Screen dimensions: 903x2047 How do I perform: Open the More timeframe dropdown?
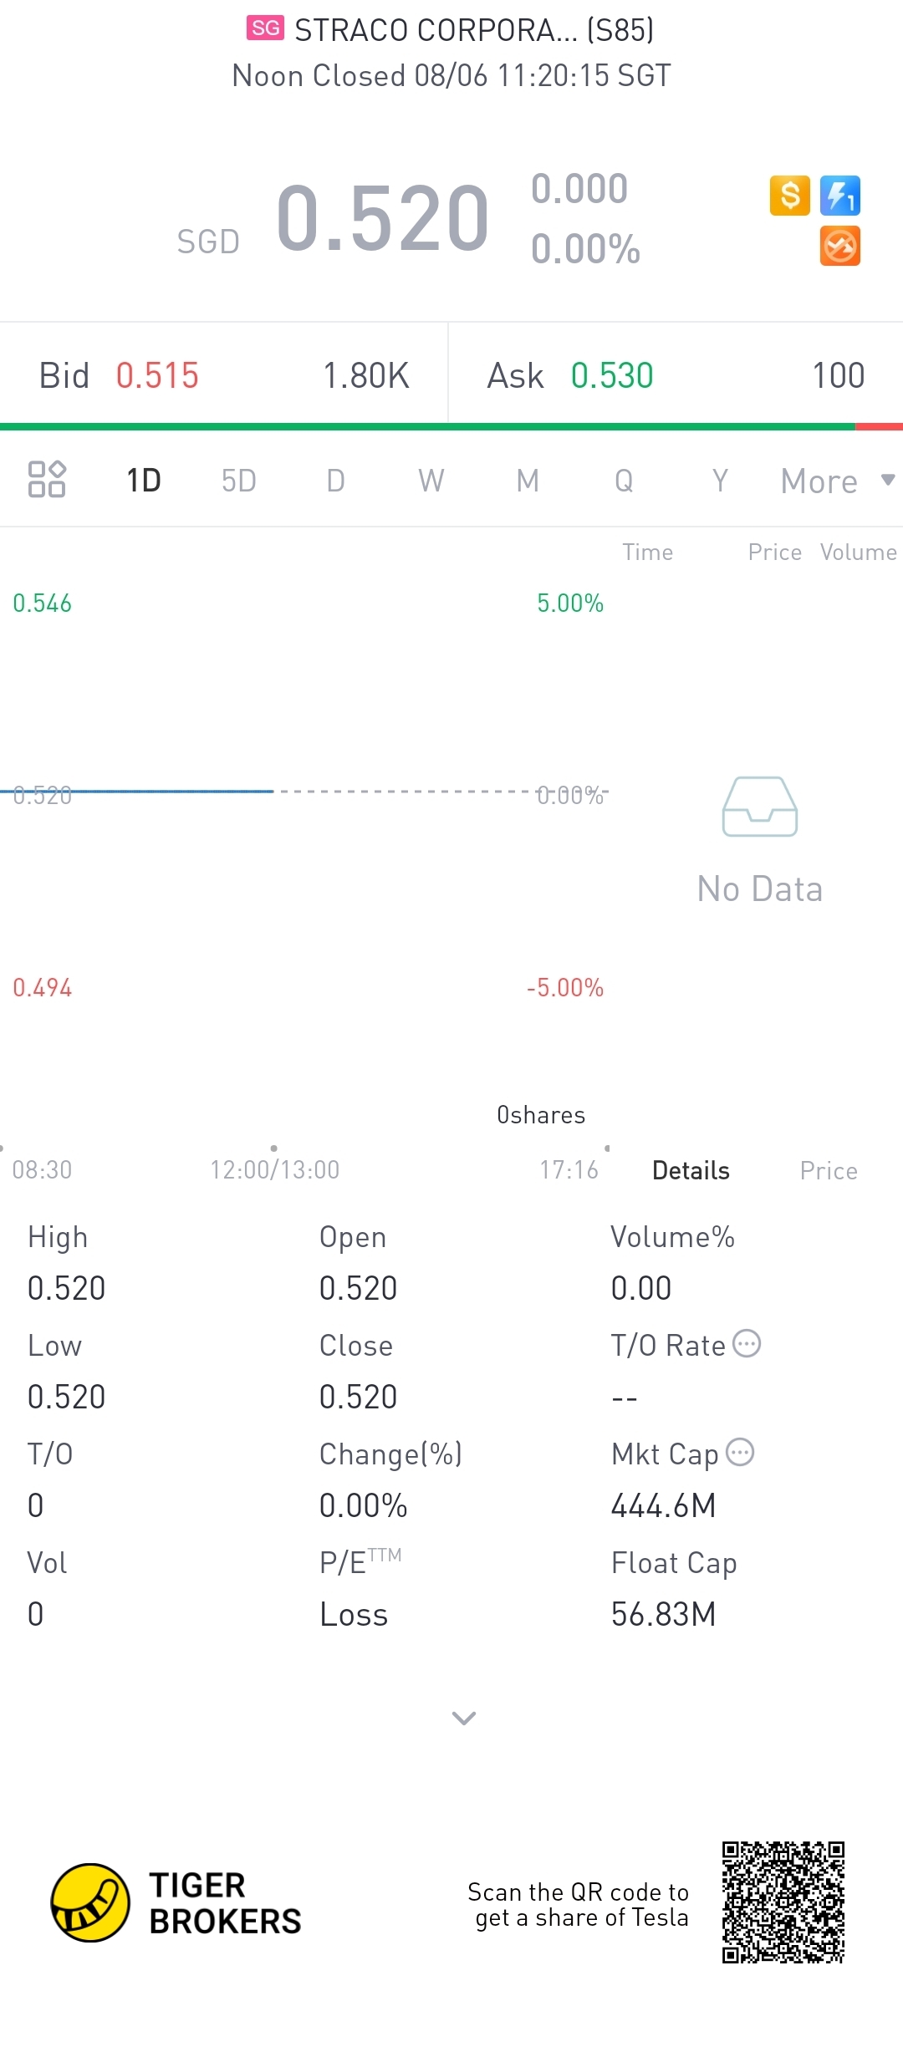(x=836, y=481)
